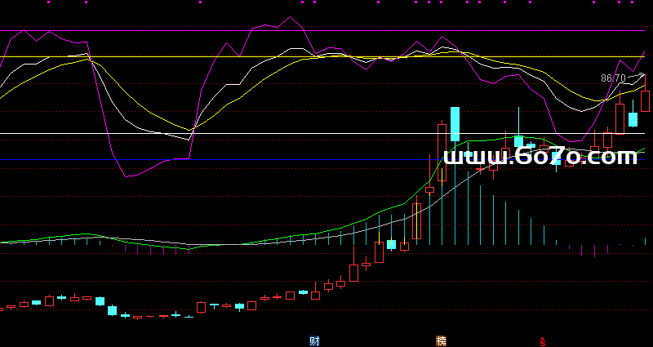
Task: Click the tall red candlestick left of peak
Action: pyautogui.click(x=442, y=152)
